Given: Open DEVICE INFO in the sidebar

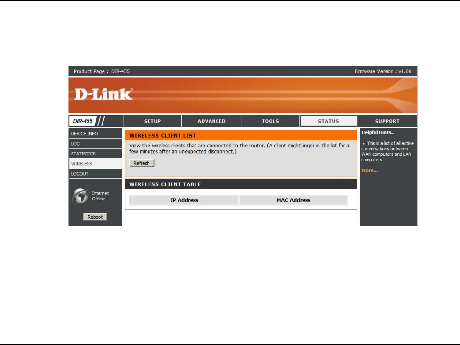Looking at the screenshot, I should 96,134.
